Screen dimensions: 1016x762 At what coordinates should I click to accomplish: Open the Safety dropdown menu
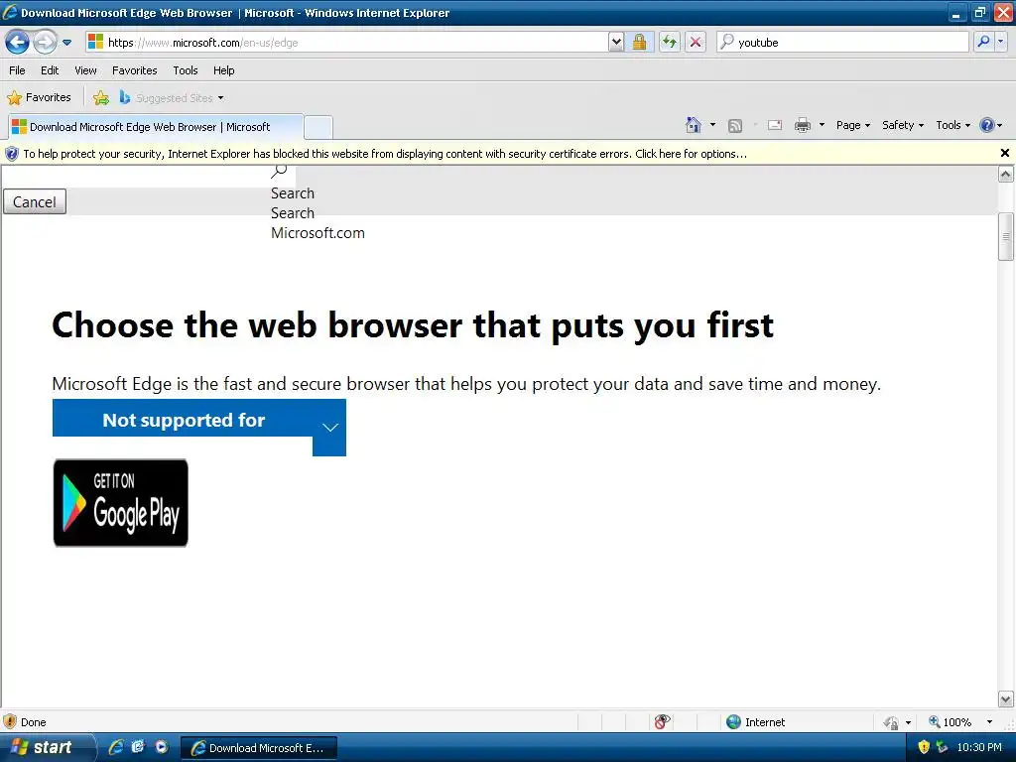(903, 125)
